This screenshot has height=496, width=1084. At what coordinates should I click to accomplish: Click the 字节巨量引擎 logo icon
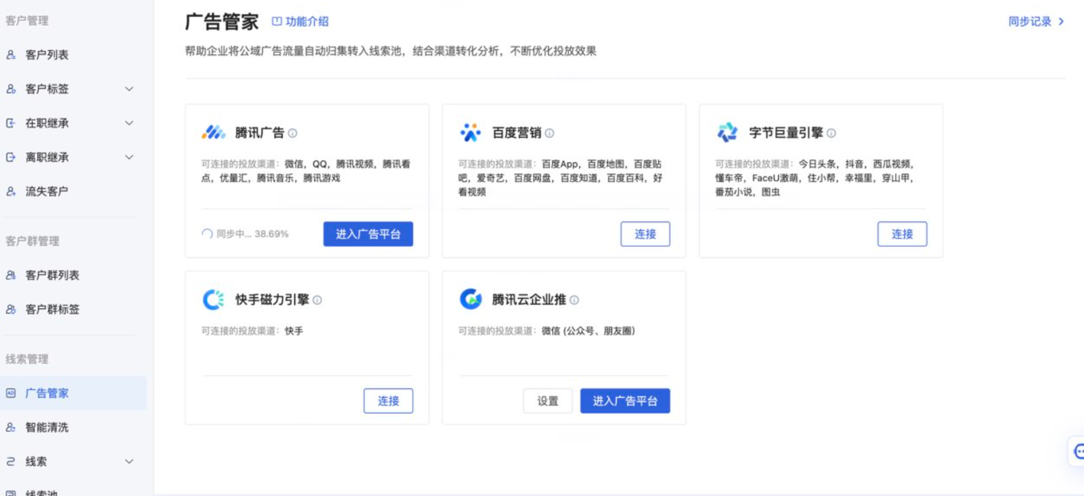click(727, 132)
